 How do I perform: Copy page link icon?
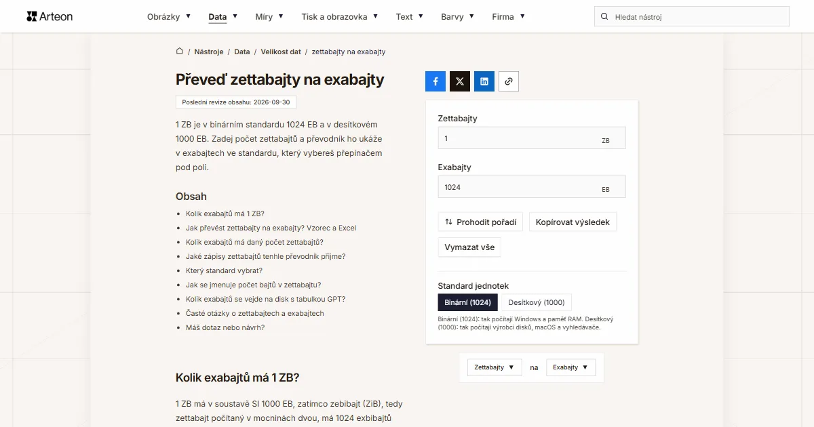point(509,81)
